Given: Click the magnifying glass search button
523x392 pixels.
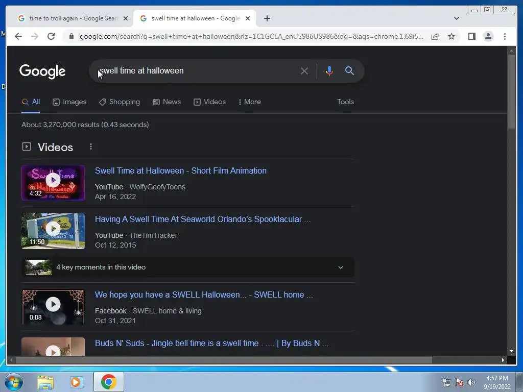Looking at the screenshot, I should [x=349, y=70].
